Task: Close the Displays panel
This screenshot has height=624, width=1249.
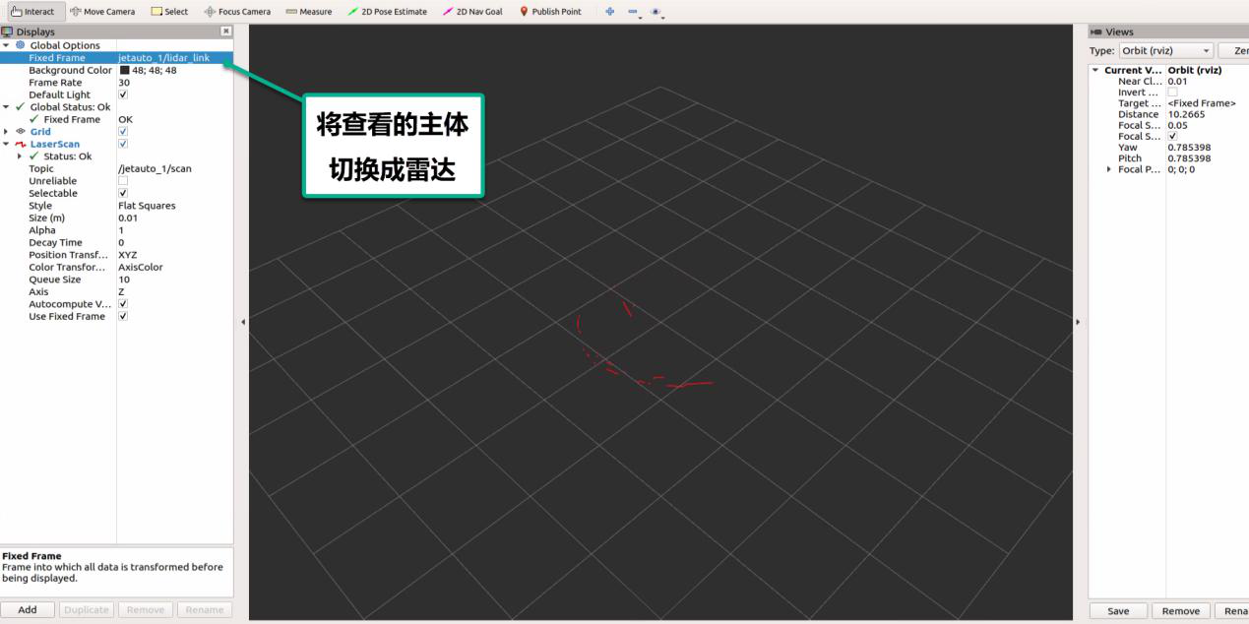Action: [226, 31]
